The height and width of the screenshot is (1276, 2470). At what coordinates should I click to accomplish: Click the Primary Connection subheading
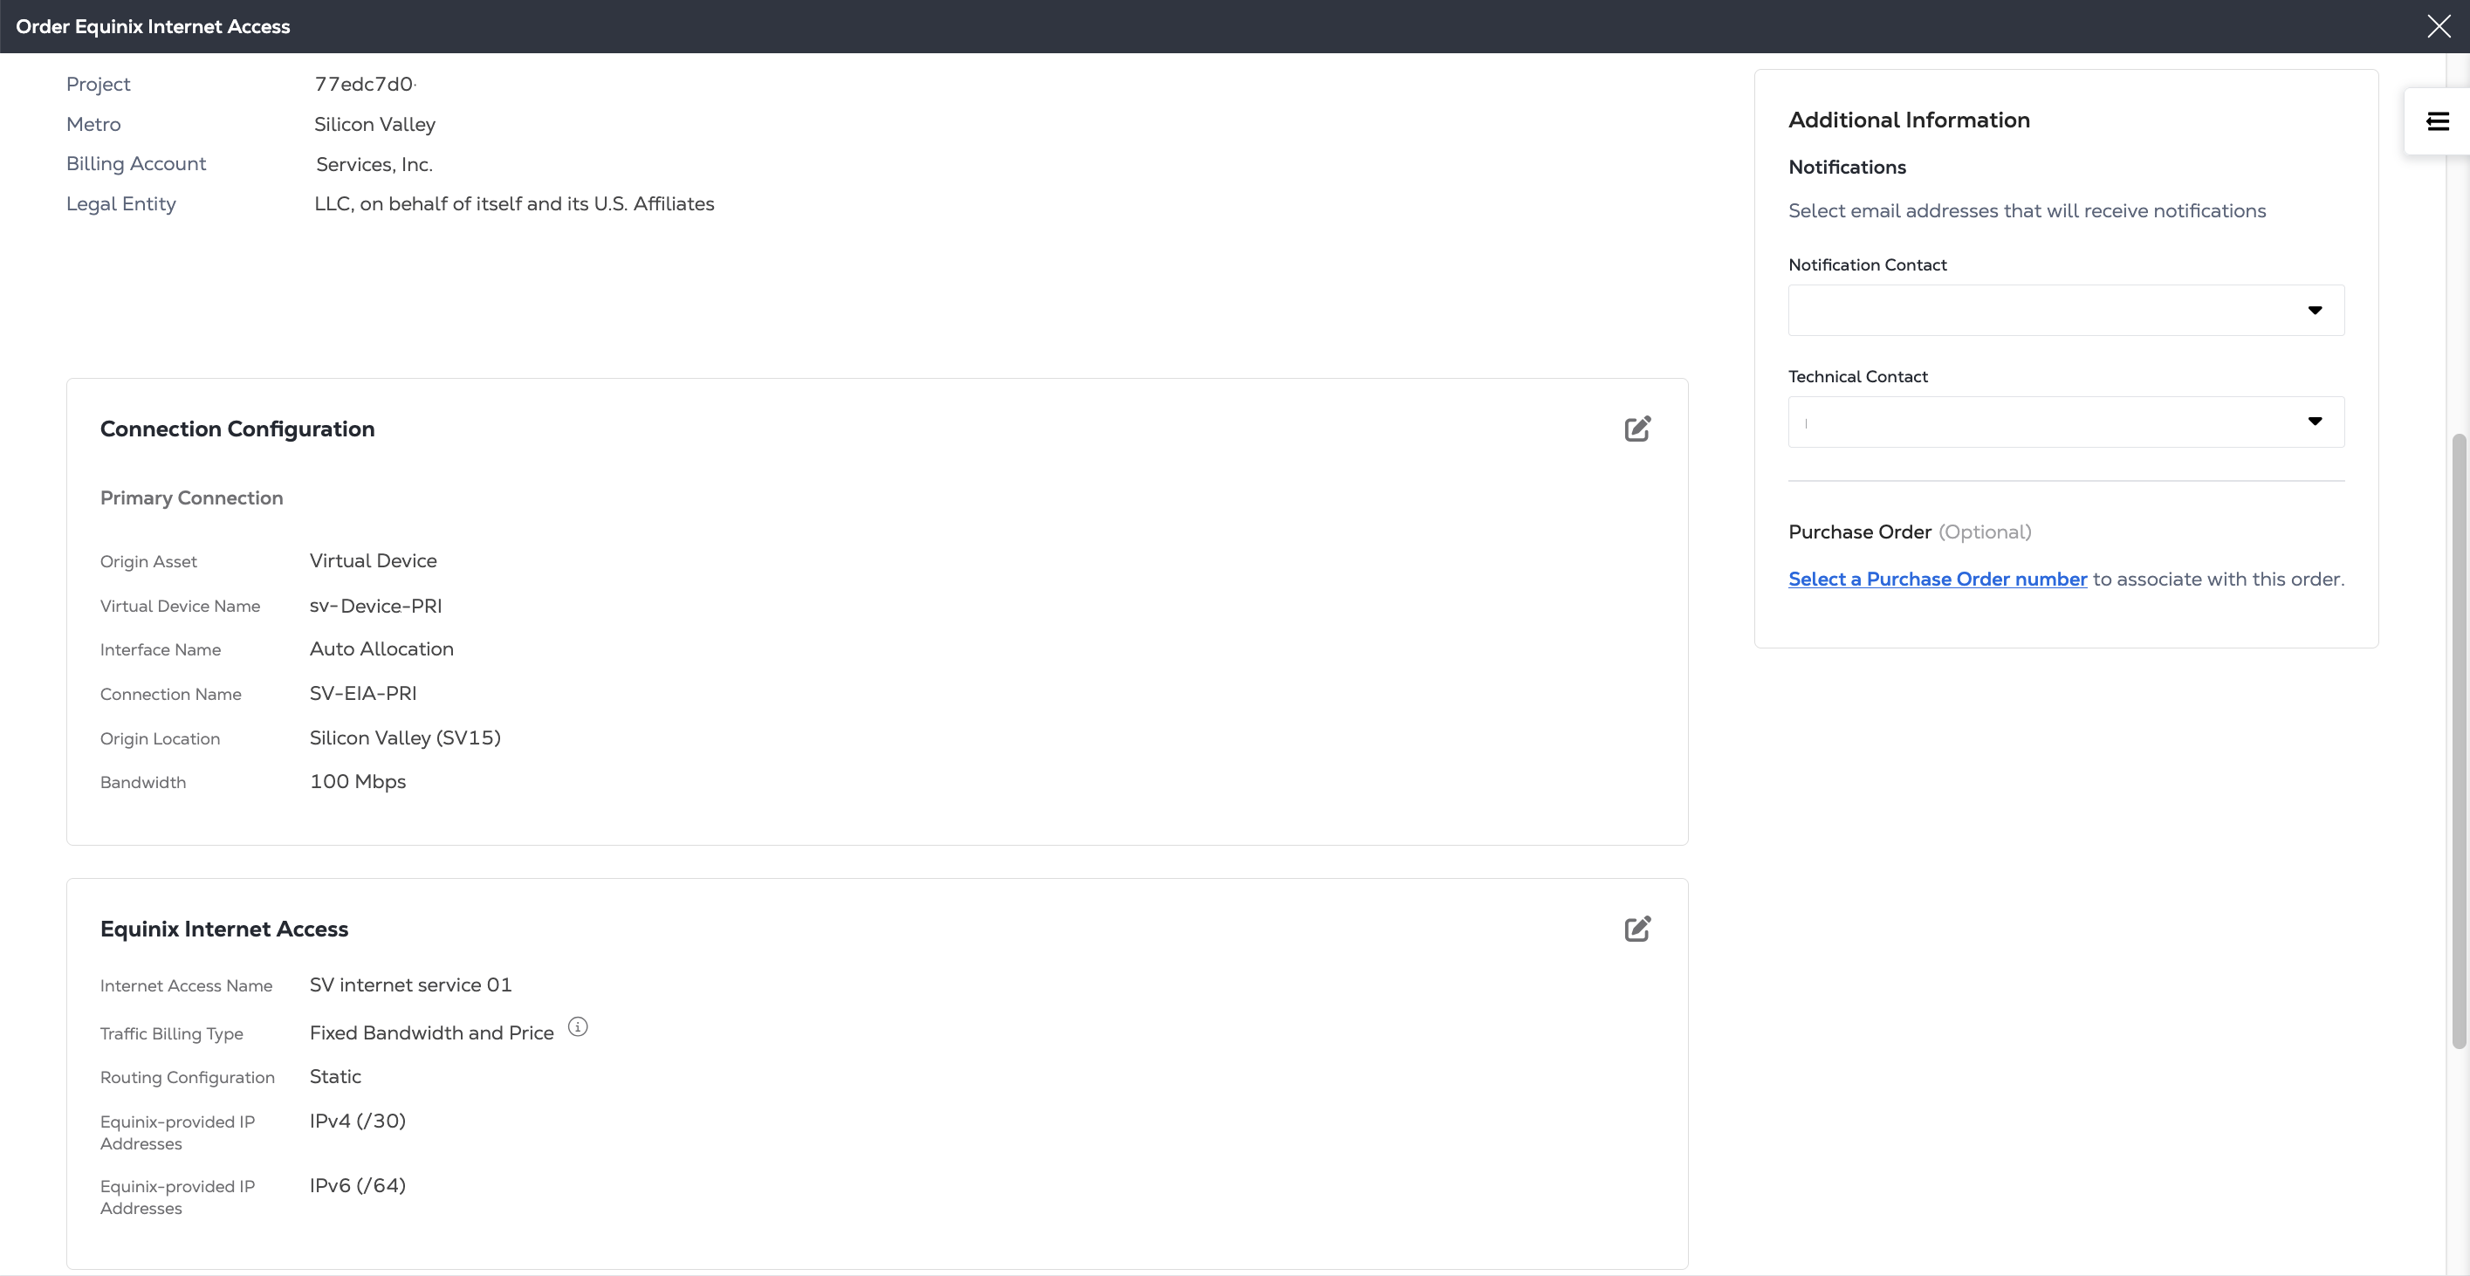click(191, 497)
